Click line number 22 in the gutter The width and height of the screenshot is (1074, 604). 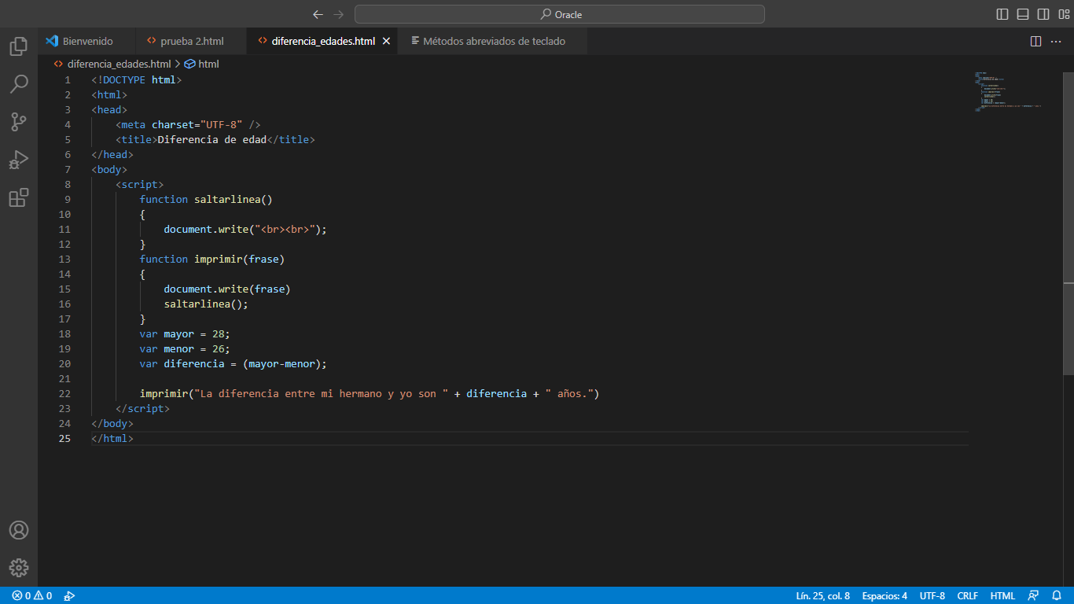point(64,393)
